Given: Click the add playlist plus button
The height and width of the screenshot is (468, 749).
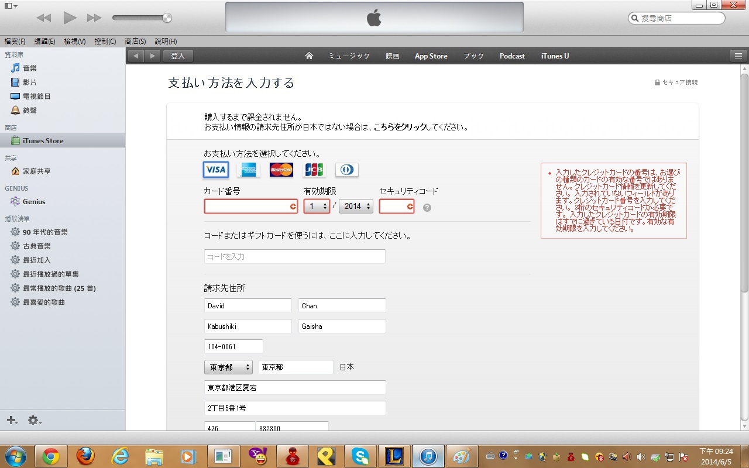Looking at the screenshot, I should point(12,420).
